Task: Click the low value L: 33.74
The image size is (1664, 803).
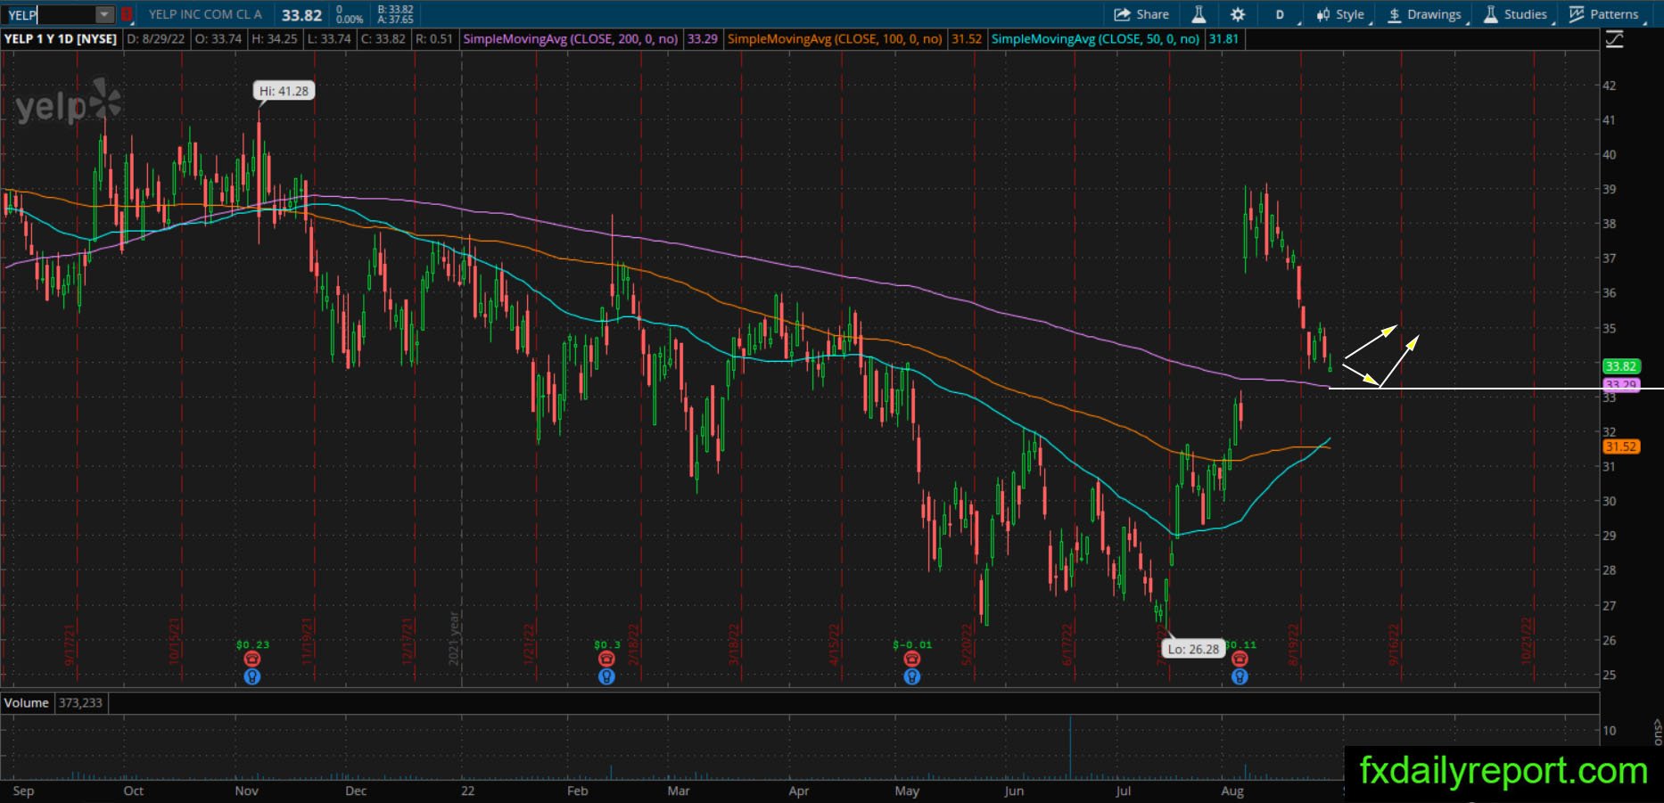Action: coord(329,39)
